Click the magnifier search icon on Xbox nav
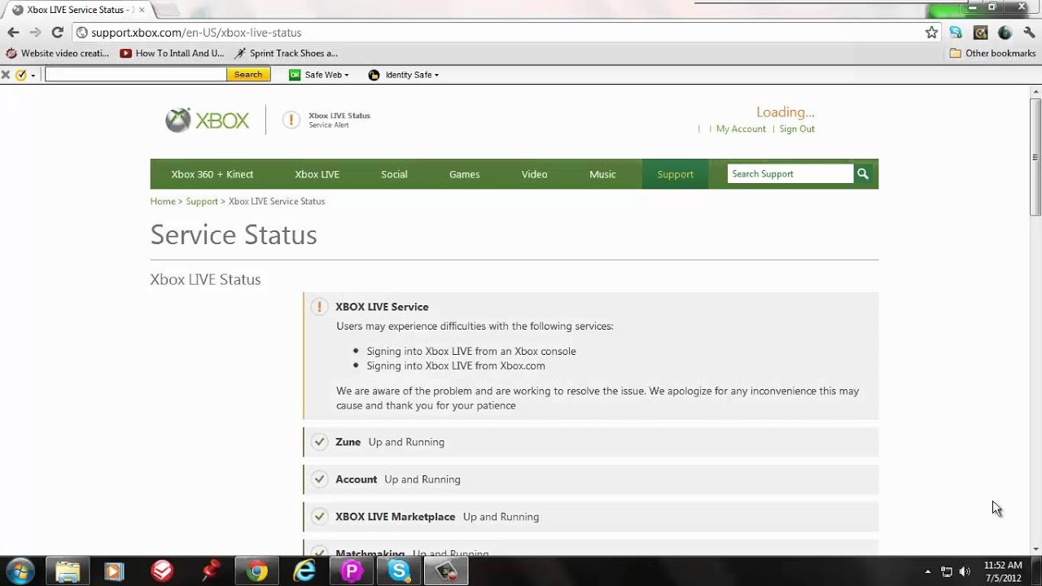 point(863,173)
